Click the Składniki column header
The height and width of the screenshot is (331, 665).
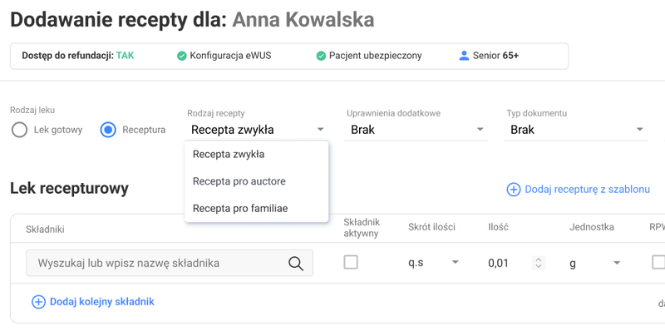click(45, 230)
